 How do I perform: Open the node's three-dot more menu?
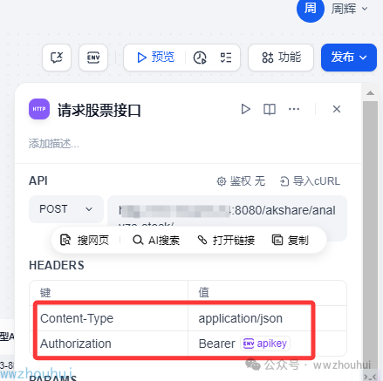tap(294, 109)
